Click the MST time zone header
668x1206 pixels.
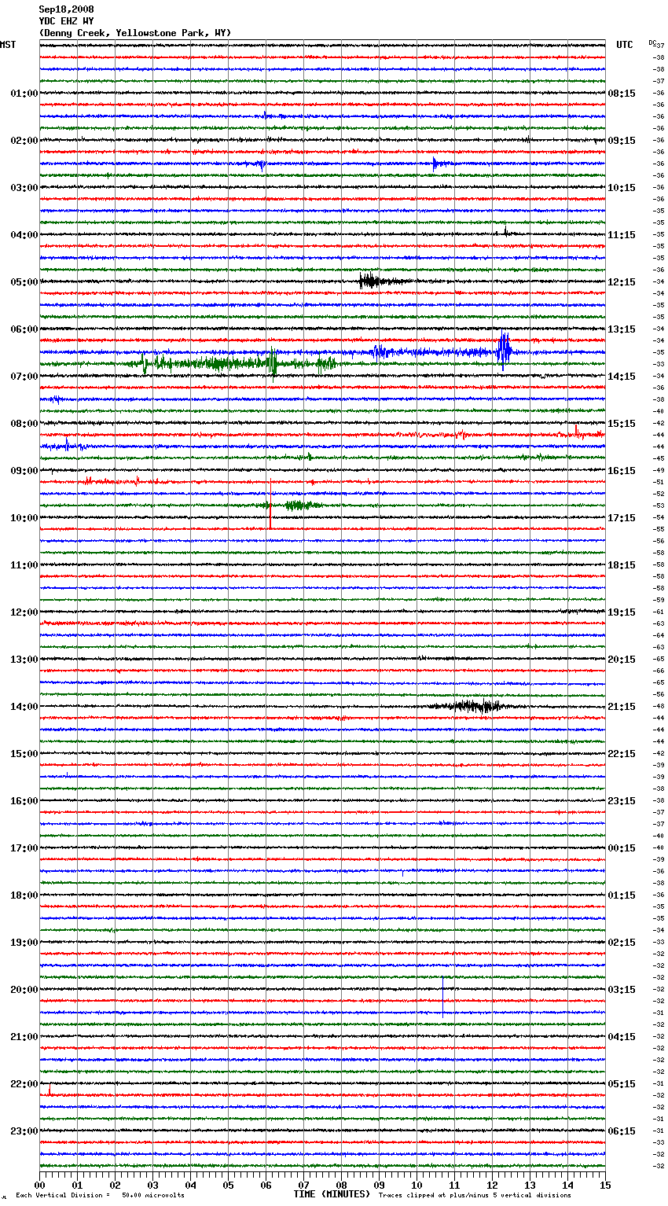click(x=8, y=45)
